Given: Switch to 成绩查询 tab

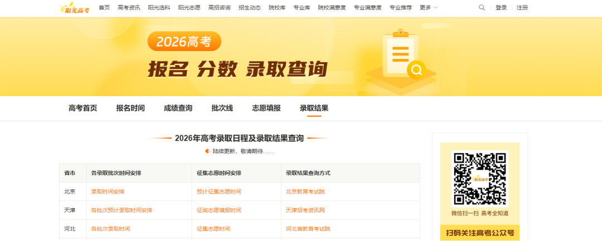Looking at the screenshot, I should pyautogui.click(x=178, y=108).
